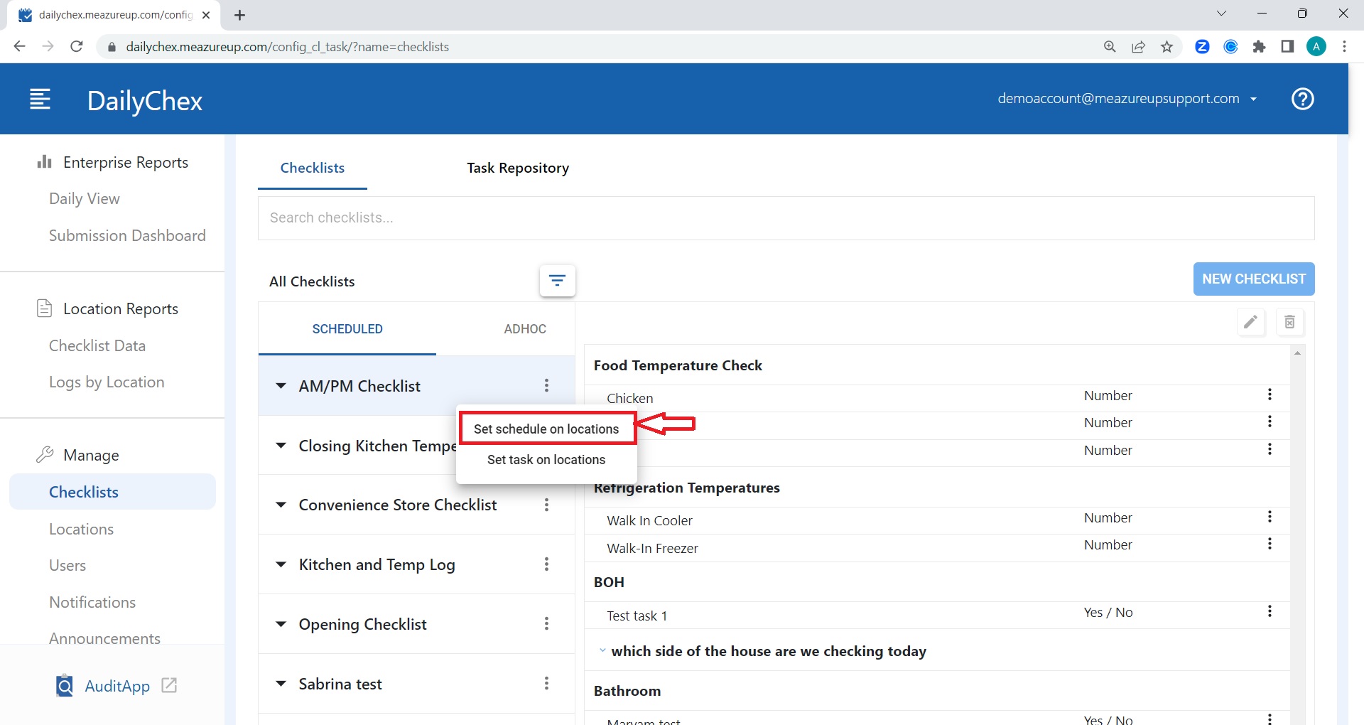The height and width of the screenshot is (725, 1364).
Task: Delete the checklist using the trash icon
Action: coord(1290,322)
